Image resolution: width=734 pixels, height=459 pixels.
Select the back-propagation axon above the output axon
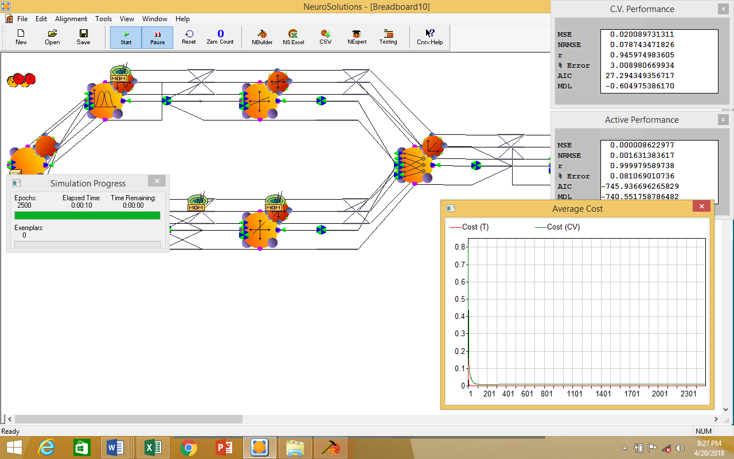(x=434, y=146)
